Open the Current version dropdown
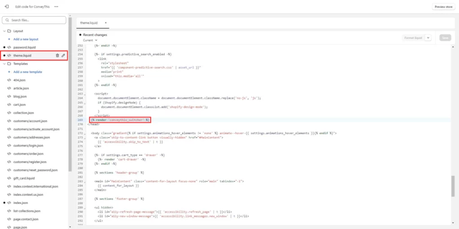Screen dimensions: 459x229 (90, 40)
